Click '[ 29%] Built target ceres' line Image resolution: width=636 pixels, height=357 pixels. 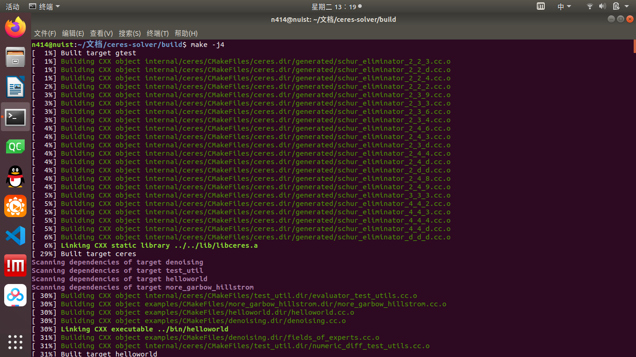tap(84, 254)
